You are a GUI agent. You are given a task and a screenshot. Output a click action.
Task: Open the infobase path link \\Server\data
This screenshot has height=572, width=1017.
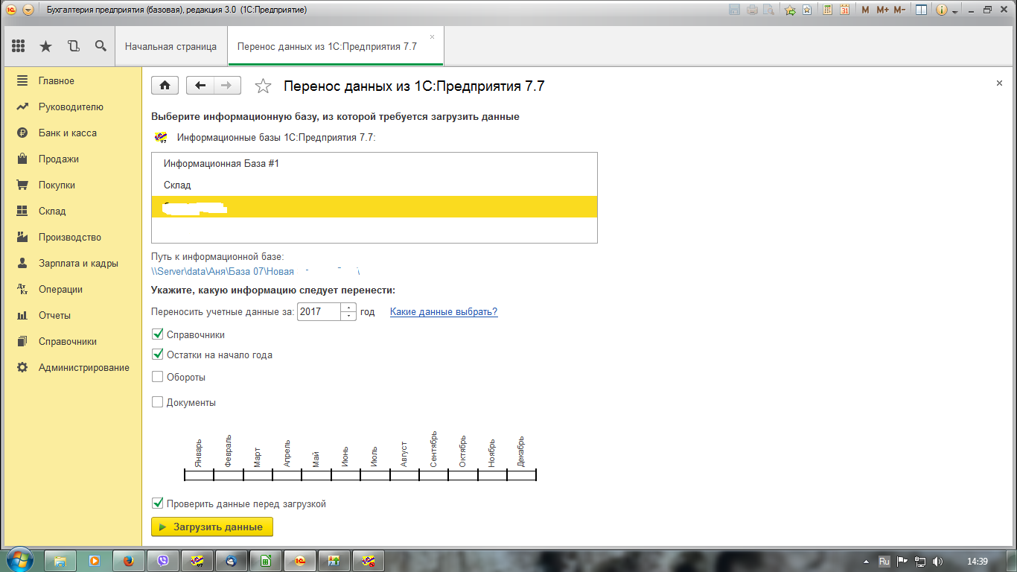pyautogui.click(x=255, y=272)
